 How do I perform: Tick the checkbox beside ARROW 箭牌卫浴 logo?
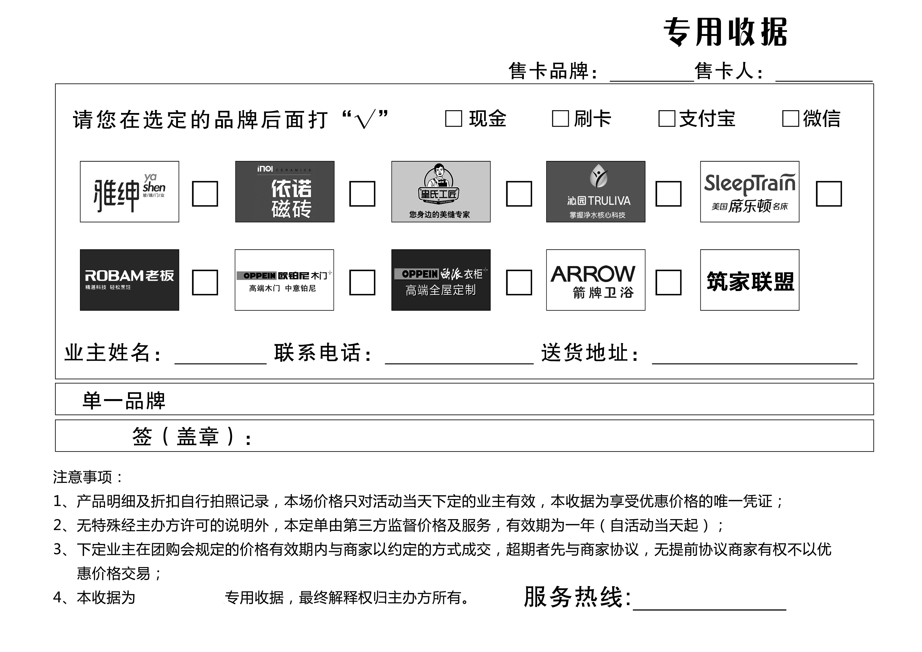[x=668, y=282]
